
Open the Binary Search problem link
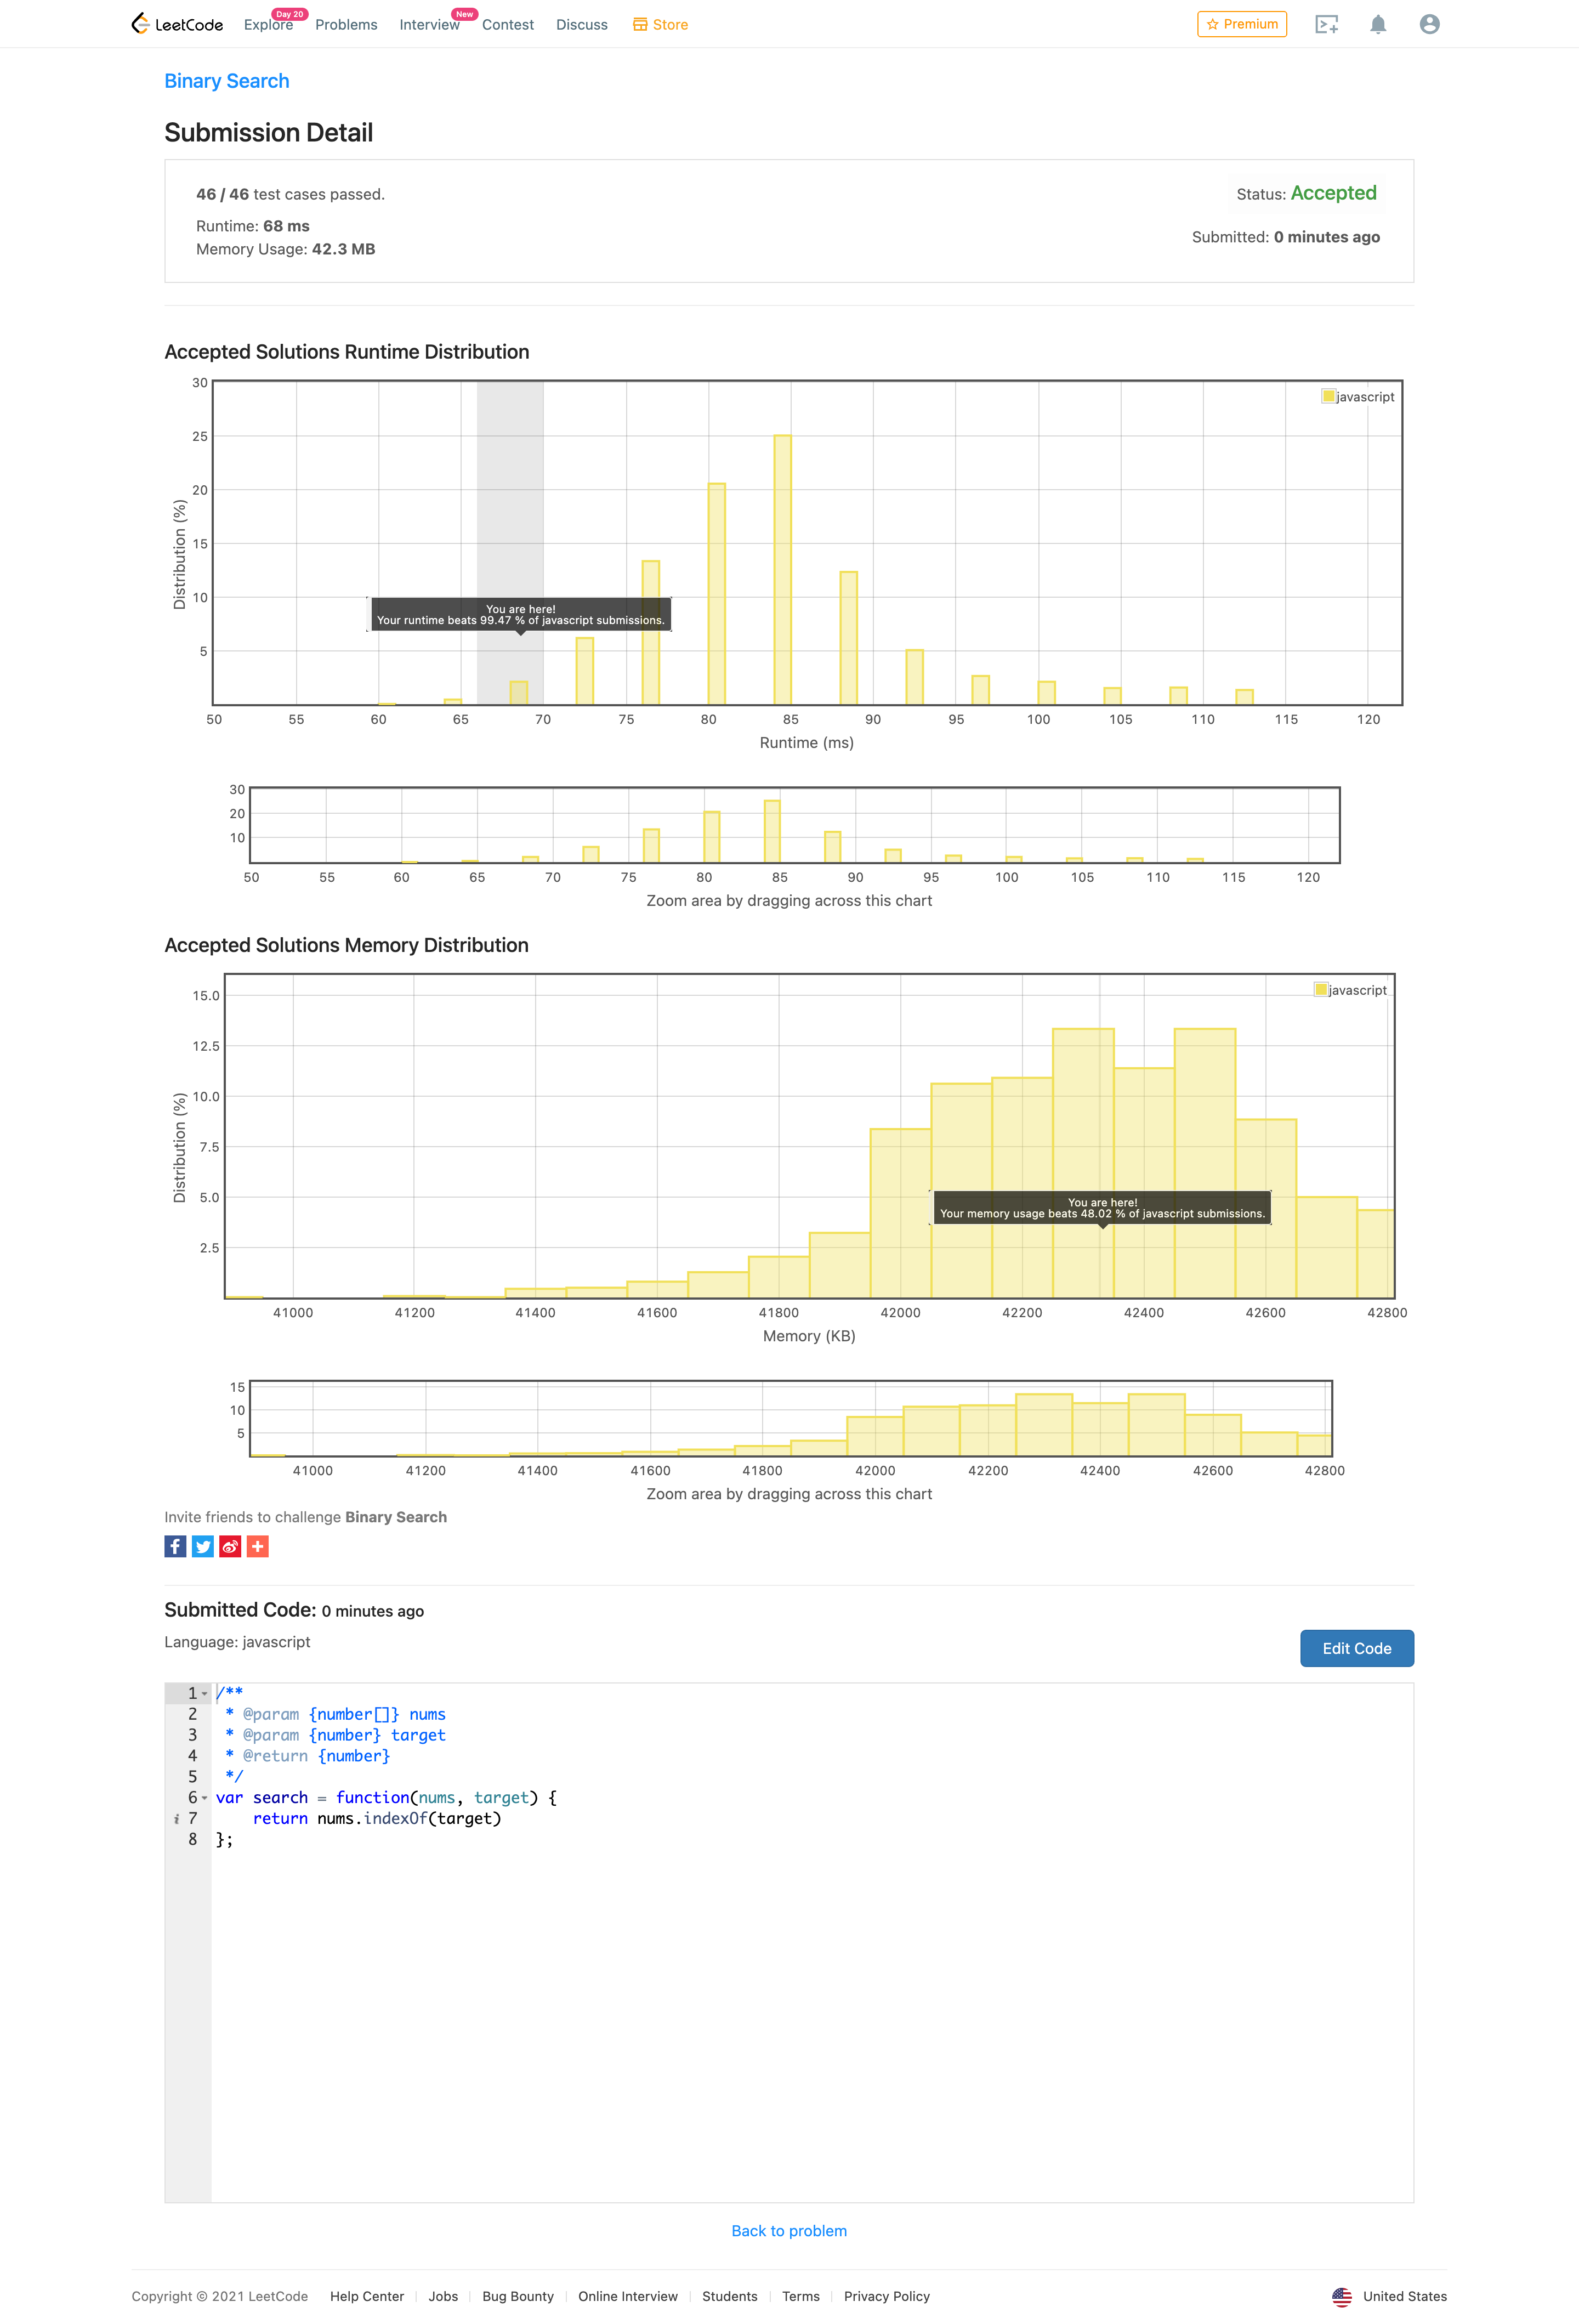[x=227, y=81]
